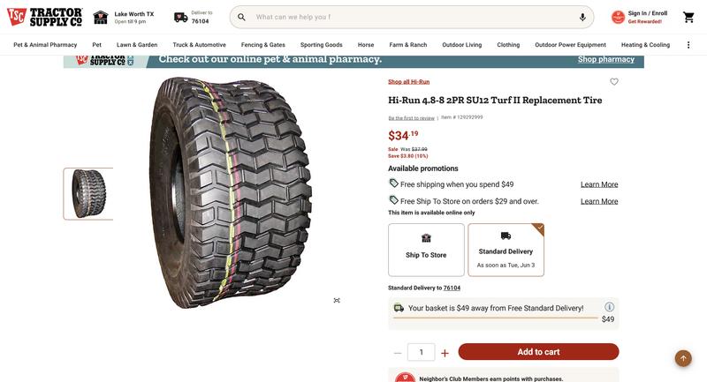The width and height of the screenshot is (707, 382).
Task: Open the Truck & Automotive menu
Action: tap(199, 45)
